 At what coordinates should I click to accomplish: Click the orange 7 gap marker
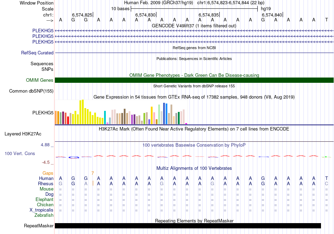[92, 173]
